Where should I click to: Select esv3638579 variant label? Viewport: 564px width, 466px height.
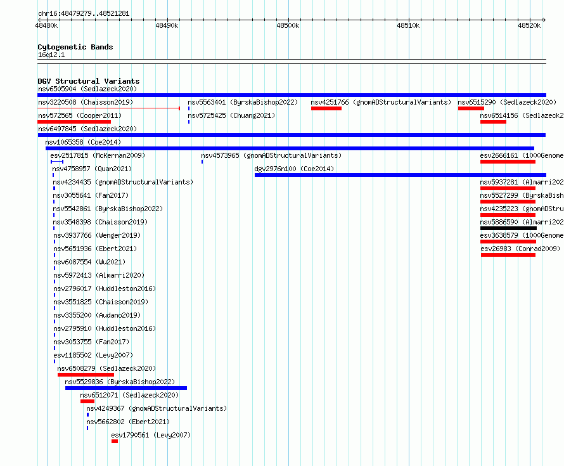click(522, 235)
